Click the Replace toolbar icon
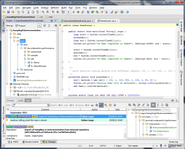 pyautogui.click(x=48, y=12)
